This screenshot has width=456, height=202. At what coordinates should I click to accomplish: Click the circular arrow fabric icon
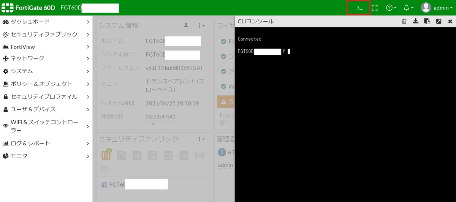point(122,155)
